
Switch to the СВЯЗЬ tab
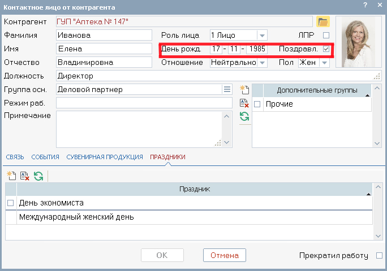[x=15, y=157]
